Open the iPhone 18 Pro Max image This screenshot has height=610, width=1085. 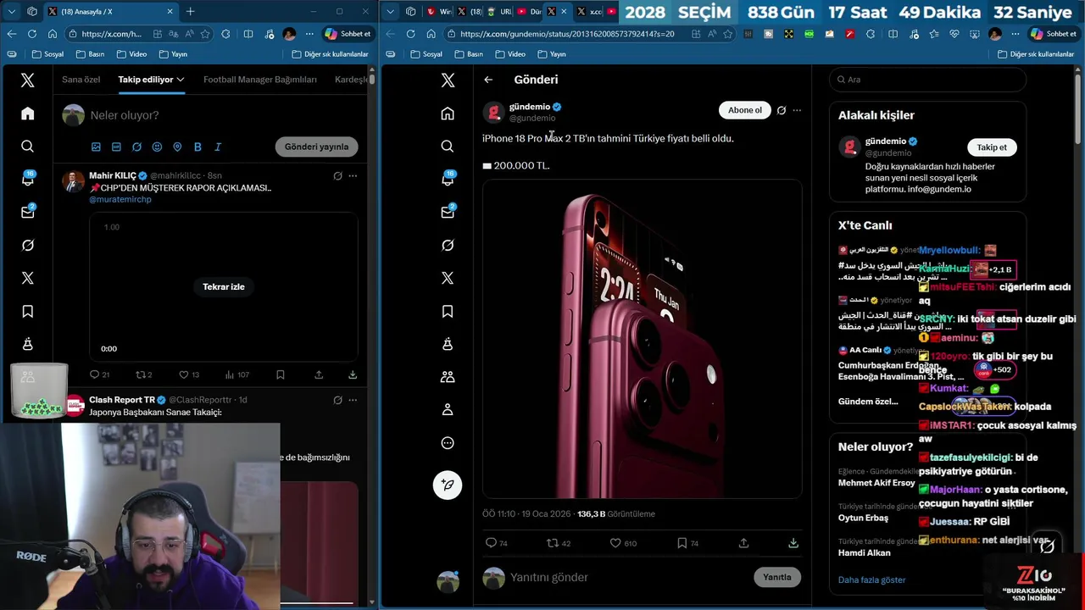642,339
